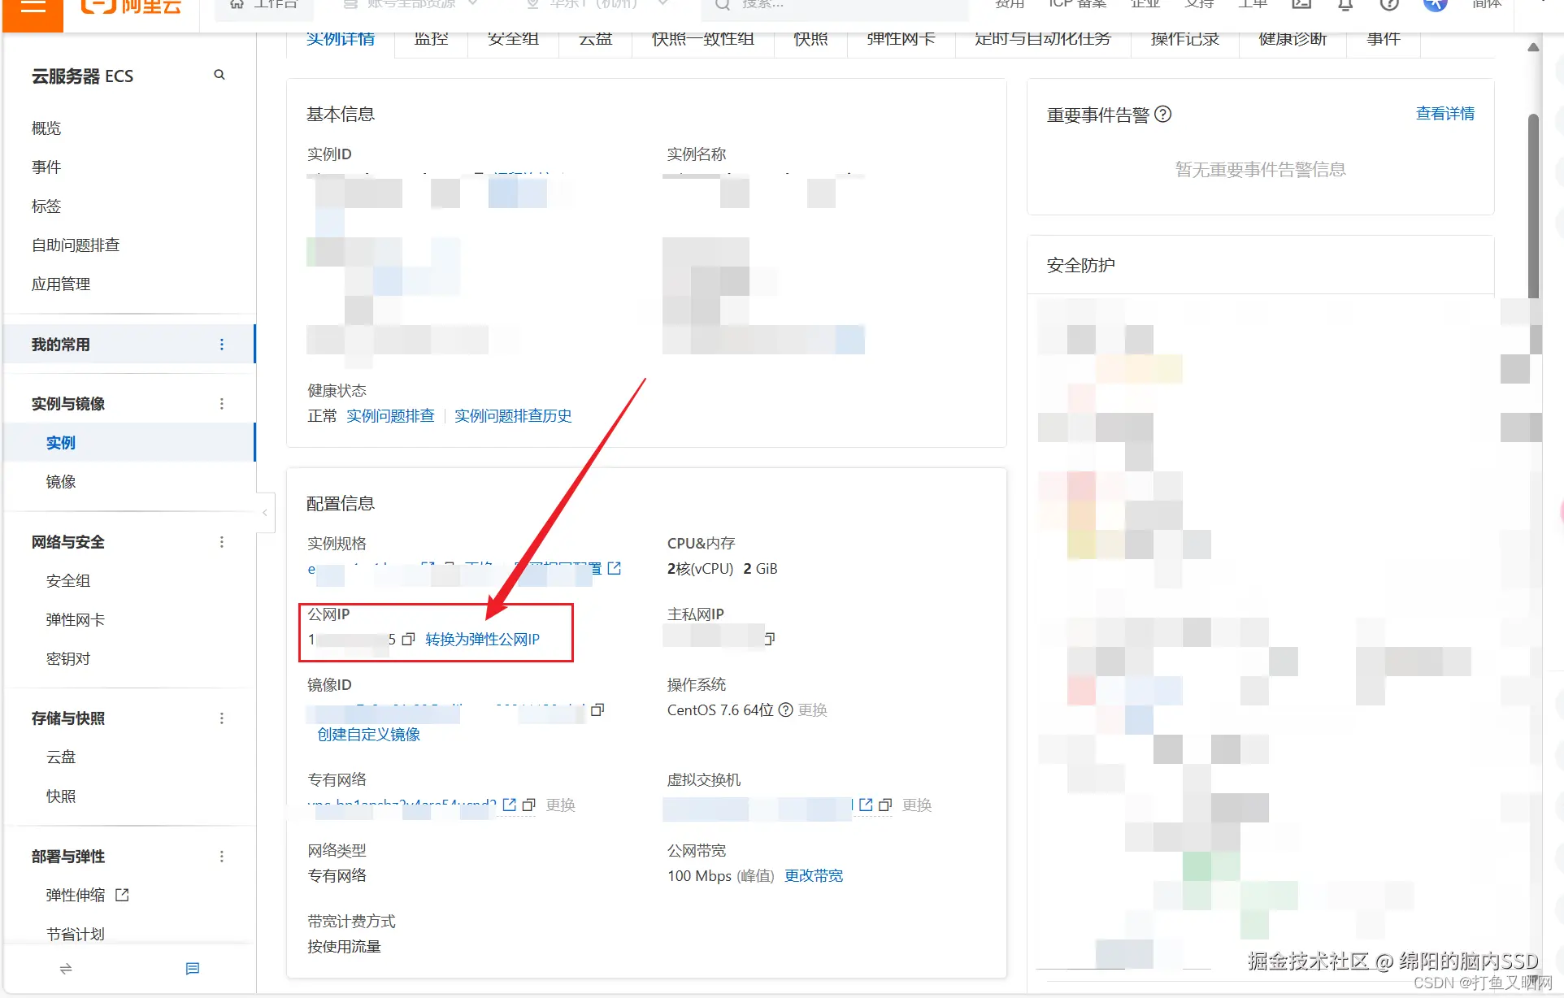Click the search icon beside 云服务器 ECS
Screen dimensions: 1564x998
coord(219,75)
